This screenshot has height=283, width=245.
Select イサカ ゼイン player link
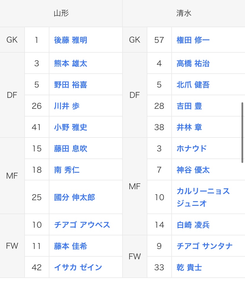(x=78, y=268)
